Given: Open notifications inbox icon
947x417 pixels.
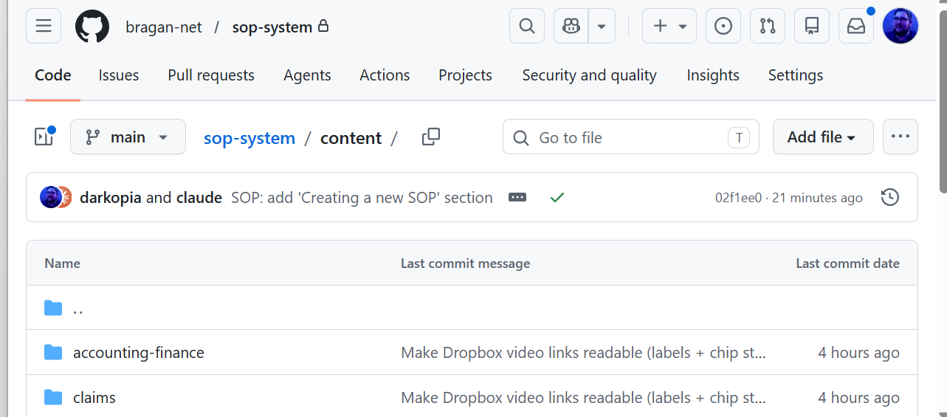Looking at the screenshot, I should (856, 27).
